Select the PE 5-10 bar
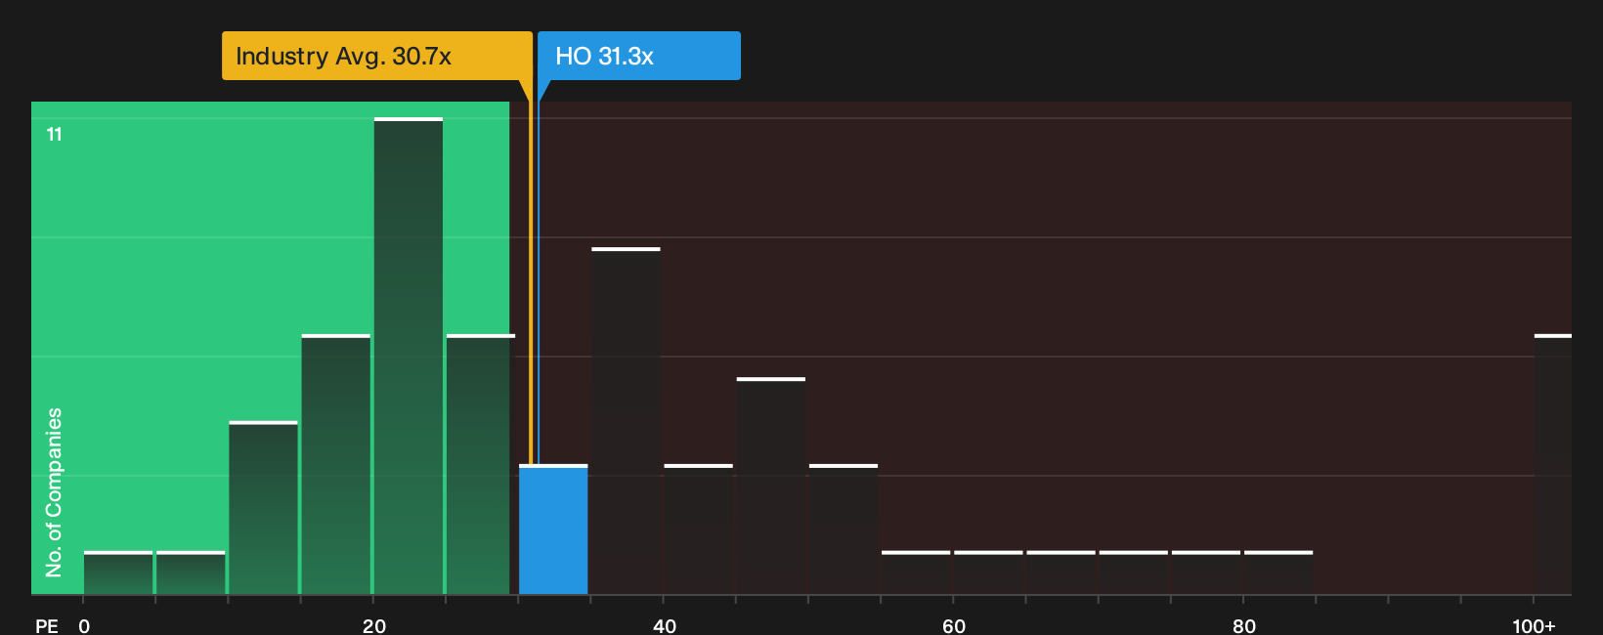The image size is (1603, 635). coord(191,573)
